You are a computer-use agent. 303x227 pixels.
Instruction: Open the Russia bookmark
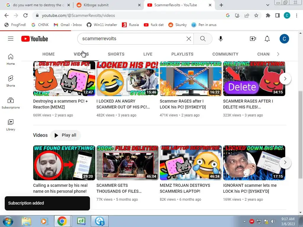[130, 25]
